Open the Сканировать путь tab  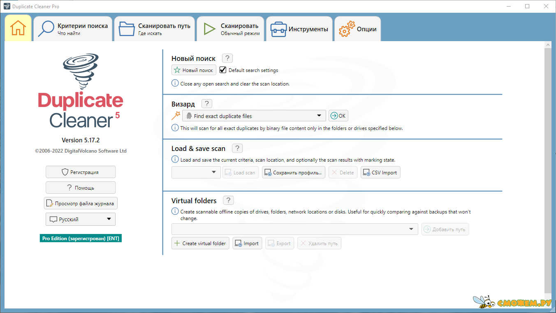(155, 29)
